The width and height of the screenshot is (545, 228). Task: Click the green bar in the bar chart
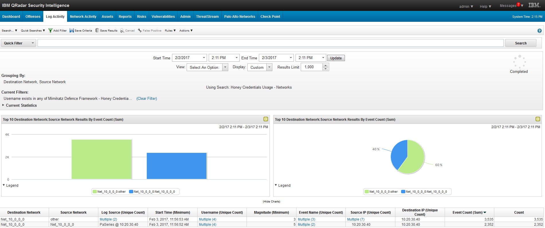point(101,159)
